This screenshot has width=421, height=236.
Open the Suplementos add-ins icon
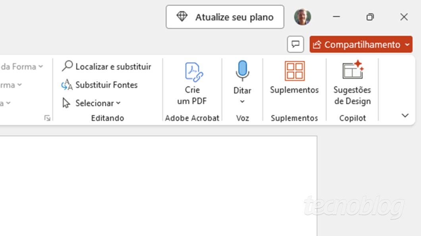[x=295, y=71]
